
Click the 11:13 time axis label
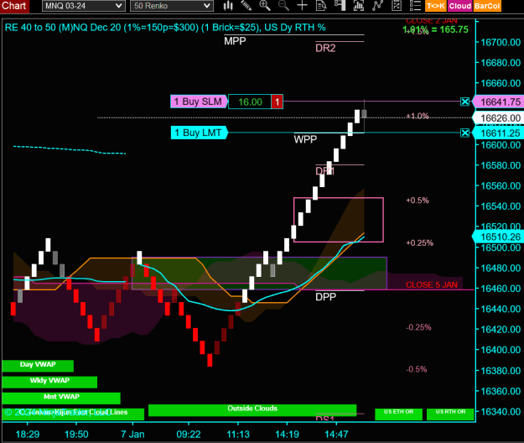(238, 435)
